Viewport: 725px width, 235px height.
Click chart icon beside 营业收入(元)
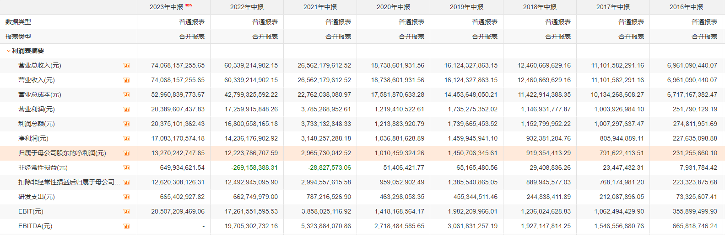[127, 80]
